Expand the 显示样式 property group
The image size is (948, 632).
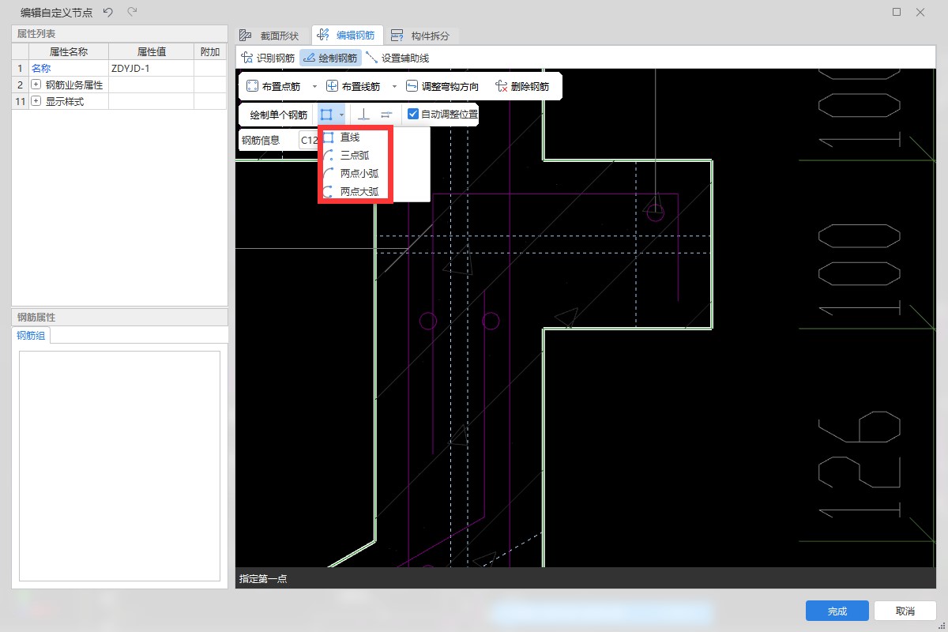click(36, 101)
